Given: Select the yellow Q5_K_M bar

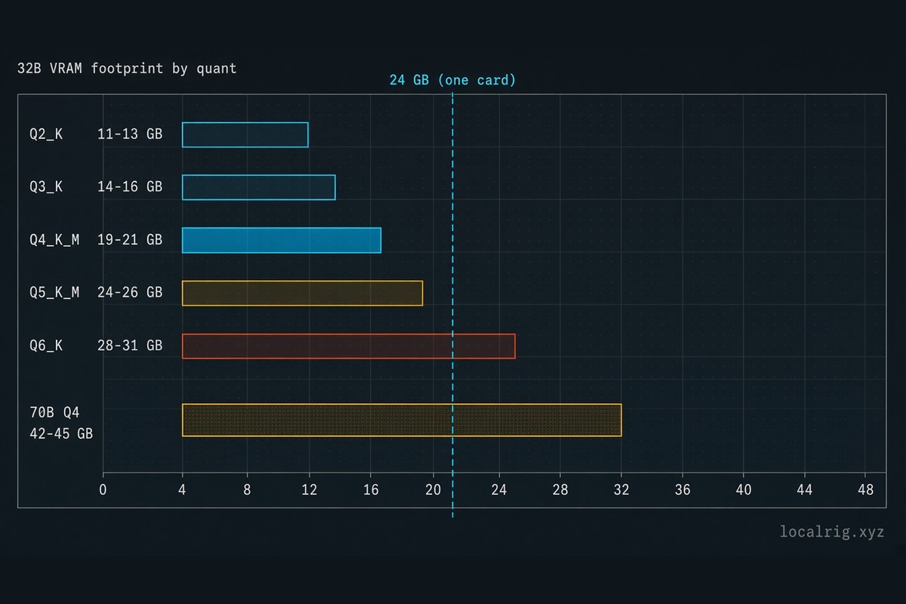Looking at the screenshot, I should [302, 293].
